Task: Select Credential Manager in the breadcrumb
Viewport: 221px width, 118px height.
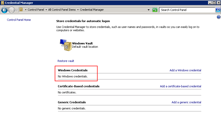Action: pos(92,10)
